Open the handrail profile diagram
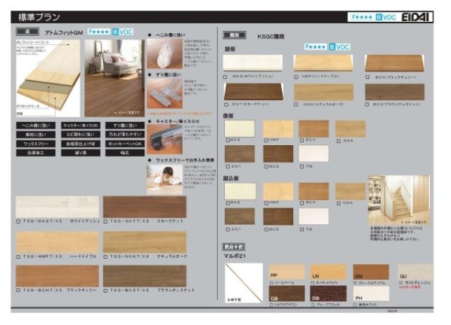 click(244, 283)
